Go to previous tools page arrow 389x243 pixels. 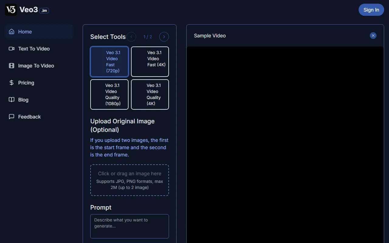[131, 37]
